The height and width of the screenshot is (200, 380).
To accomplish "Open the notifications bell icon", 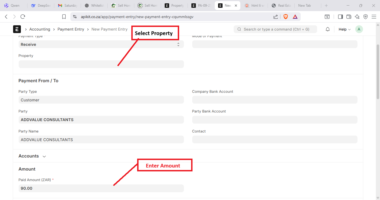I will click(x=328, y=29).
